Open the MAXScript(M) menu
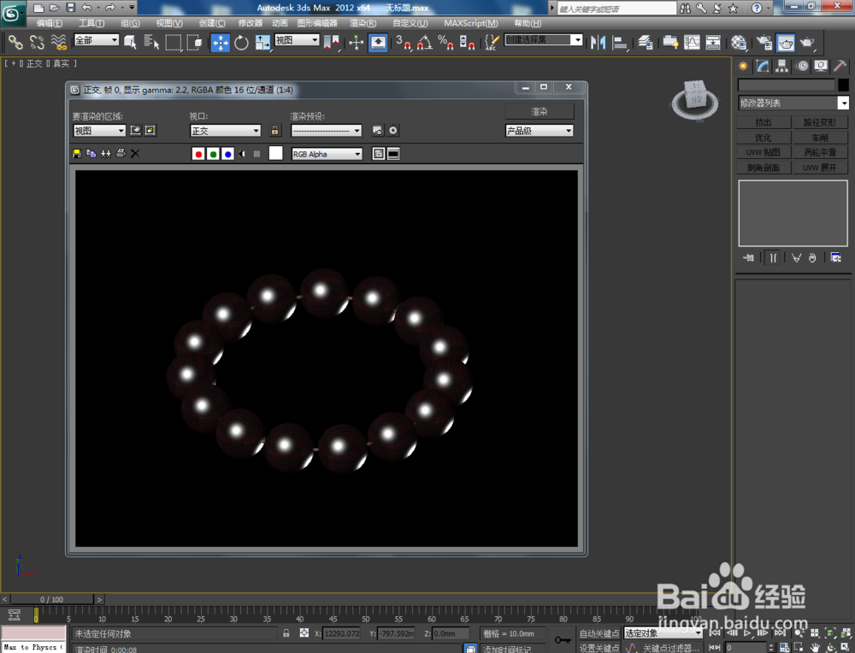Viewport: 855px width, 653px height. point(470,23)
